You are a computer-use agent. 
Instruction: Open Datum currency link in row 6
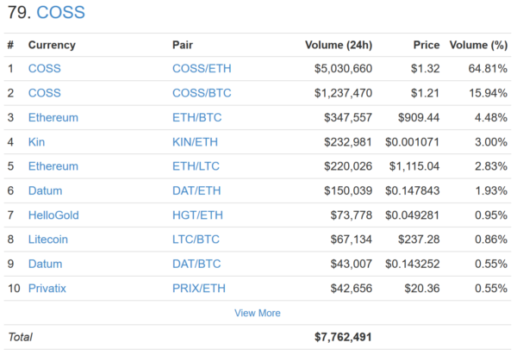point(45,190)
